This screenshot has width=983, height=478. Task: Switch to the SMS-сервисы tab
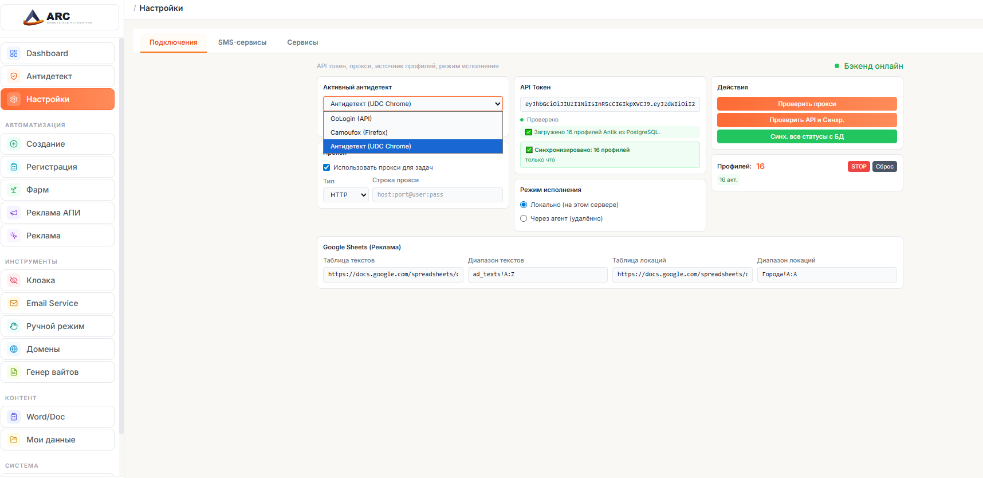242,42
